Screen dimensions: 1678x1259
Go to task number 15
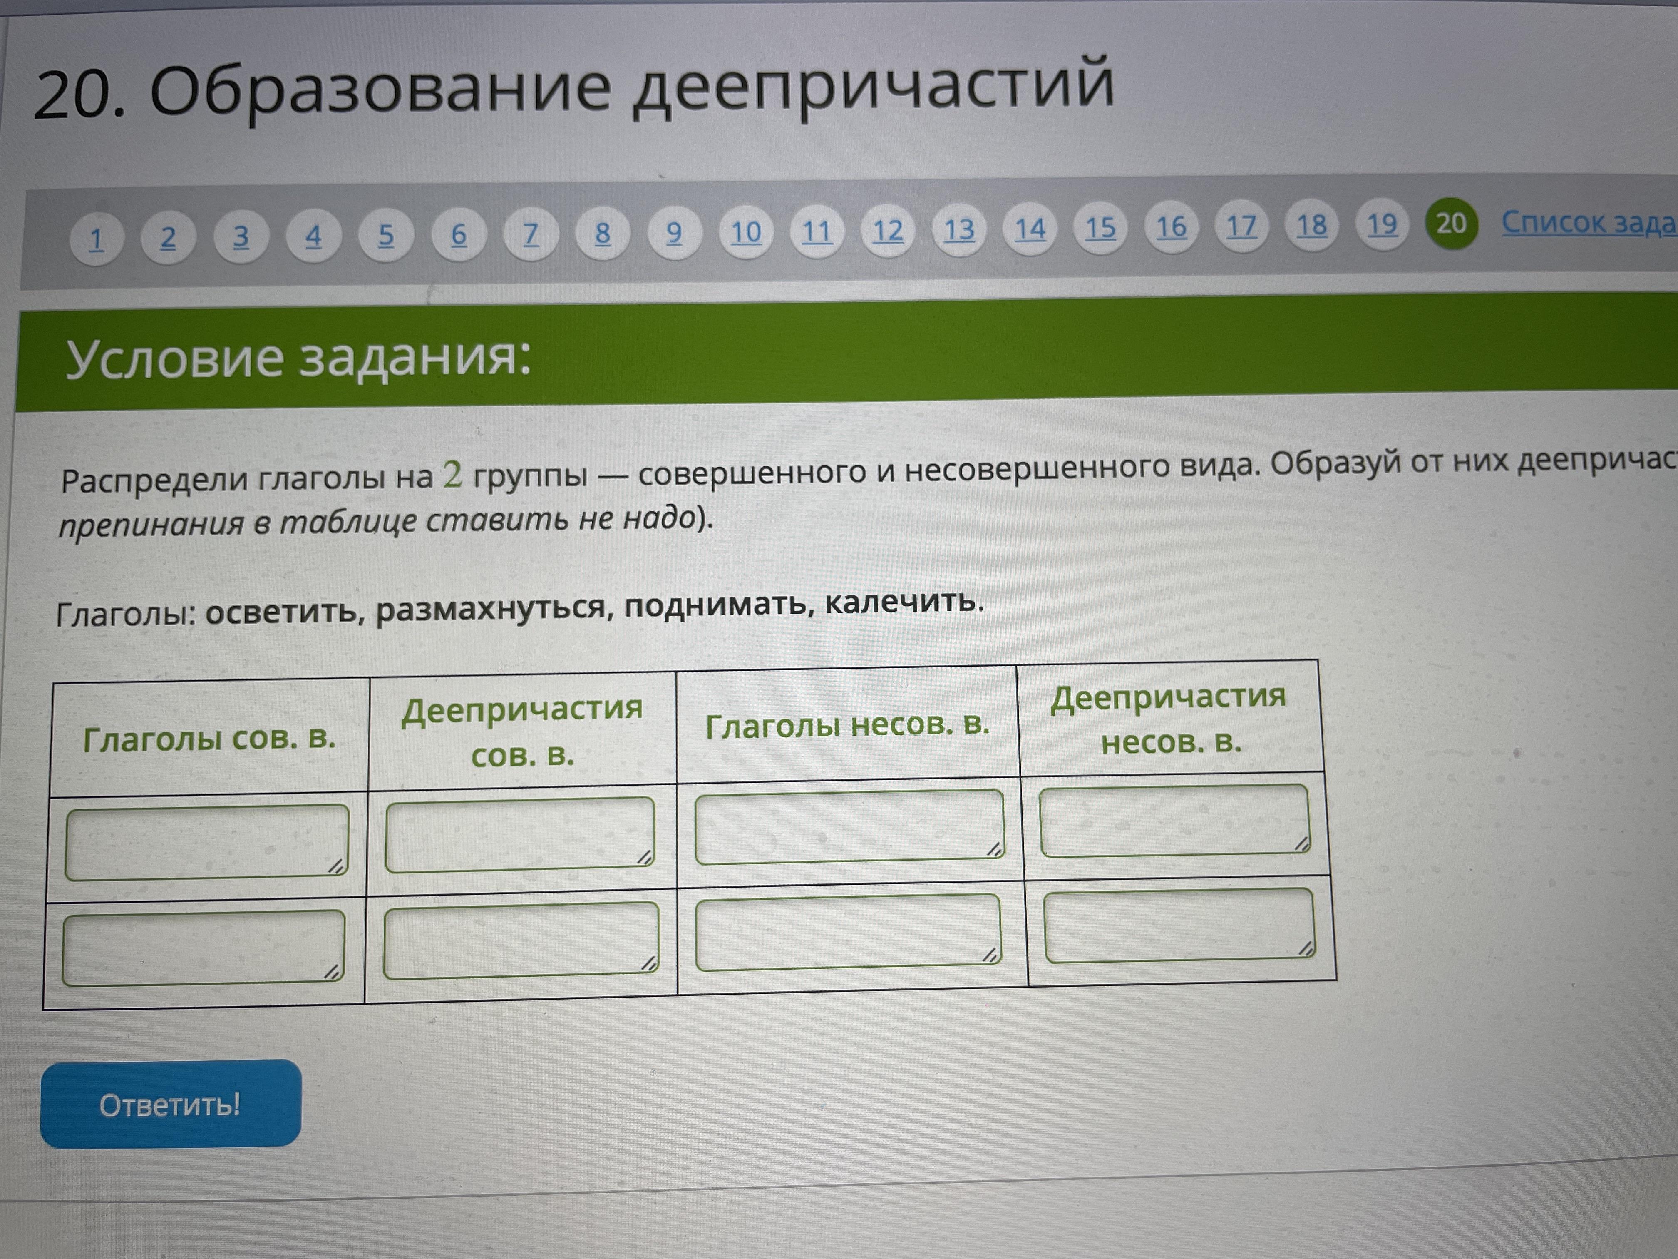pyautogui.click(x=1100, y=228)
